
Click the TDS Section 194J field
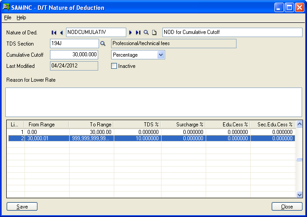click(x=75, y=43)
